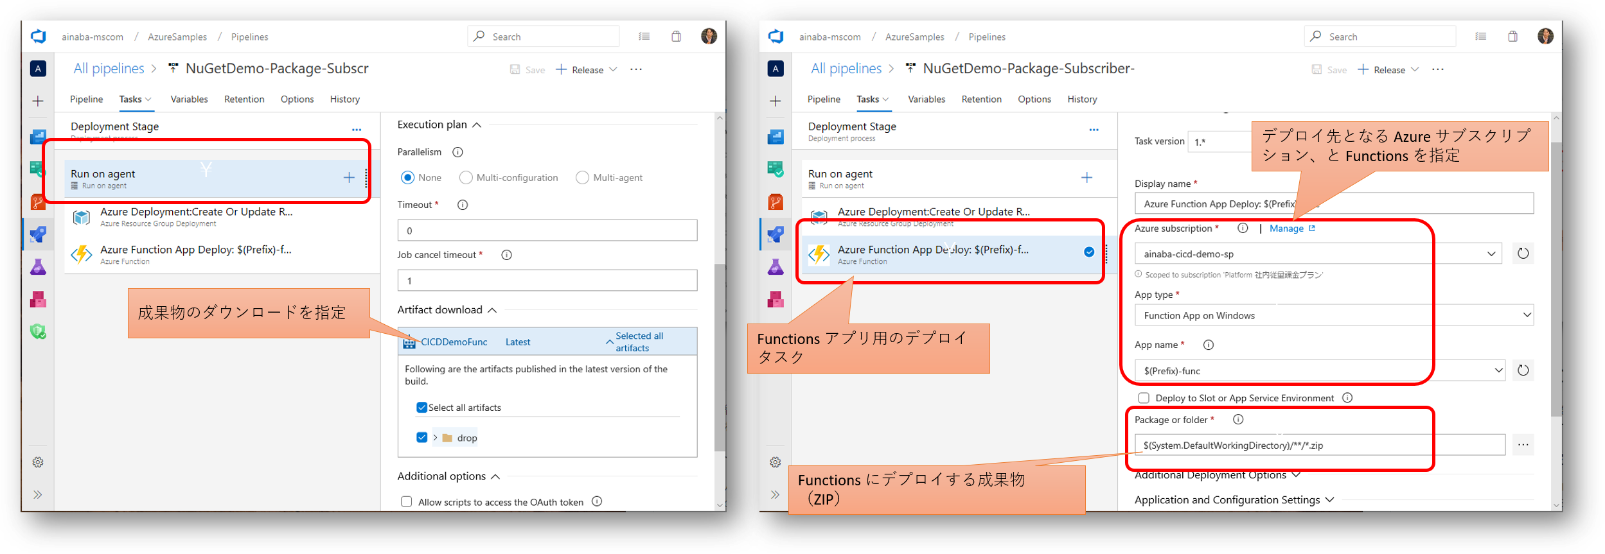Open project settings gear in right window

click(x=776, y=462)
